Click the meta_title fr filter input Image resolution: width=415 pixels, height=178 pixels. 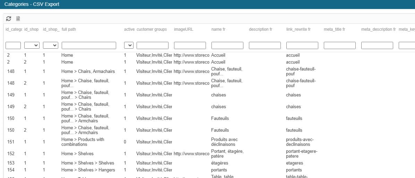tap(340, 45)
